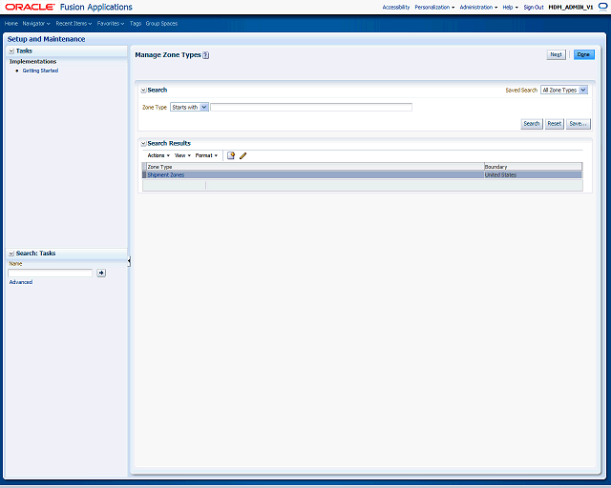The height and width of the screenshot is (488, 611).
Task: Collapse the Search Results section
Action: pos(143,144)
